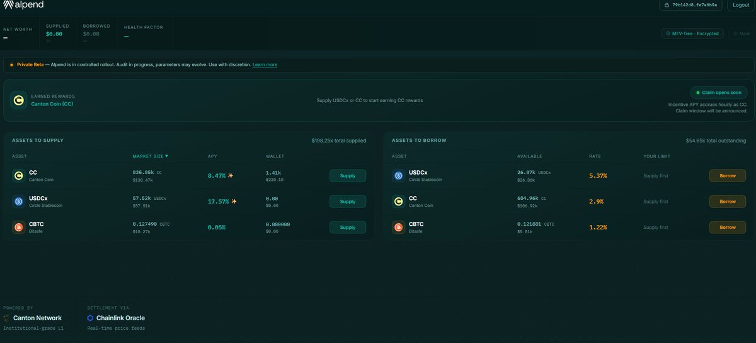Click the APY column header

pos(212,156)
